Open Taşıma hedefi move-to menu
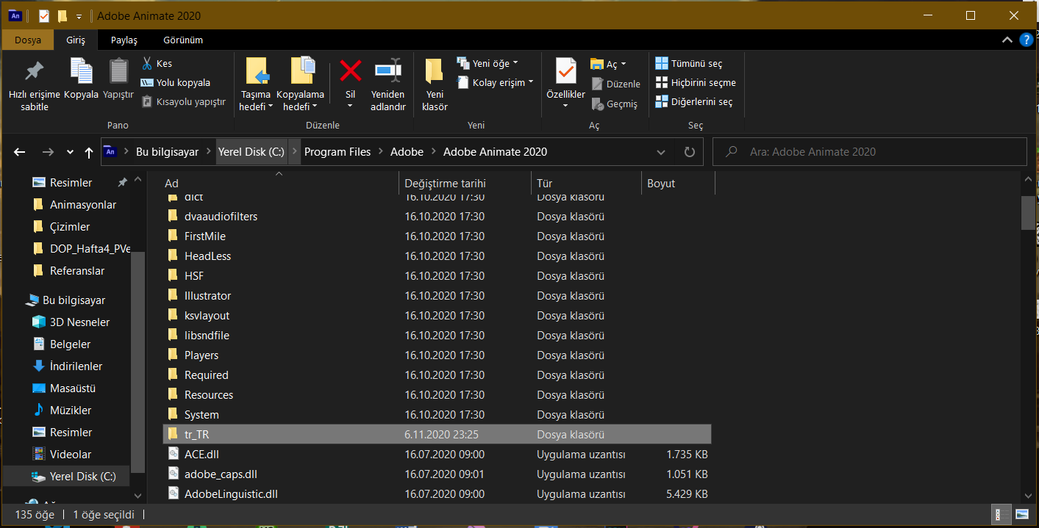The image size is (1039, 528). point(256,84)
